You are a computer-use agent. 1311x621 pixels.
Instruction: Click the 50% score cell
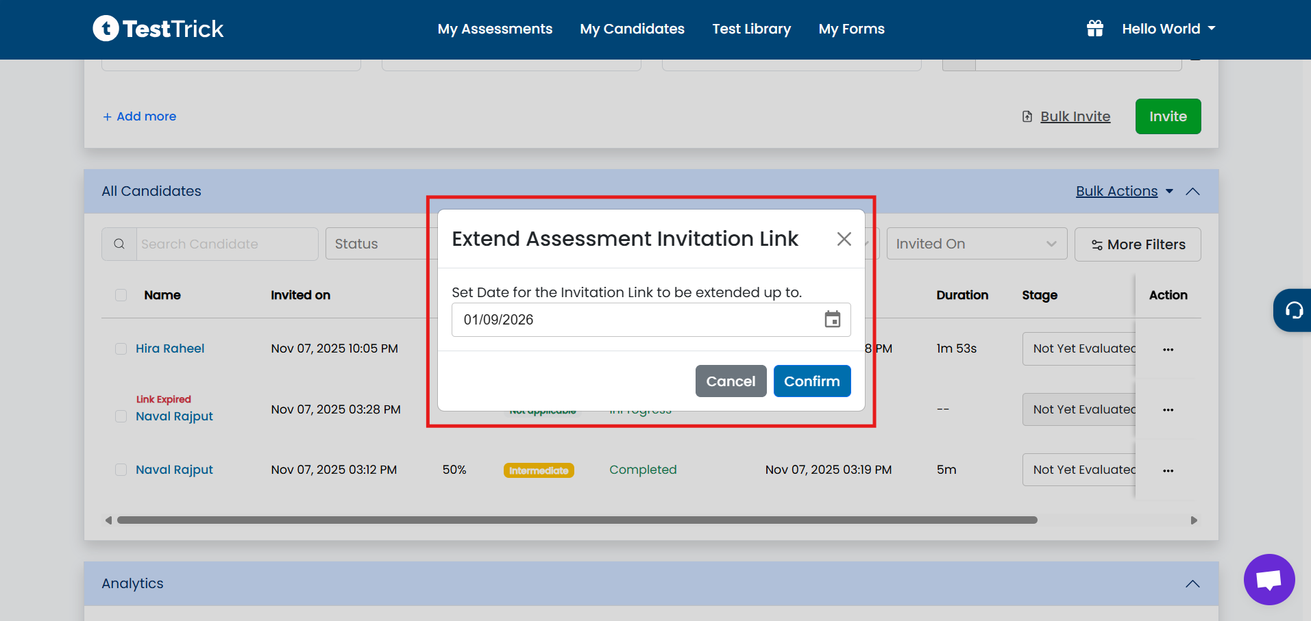(x=454, y=470)
